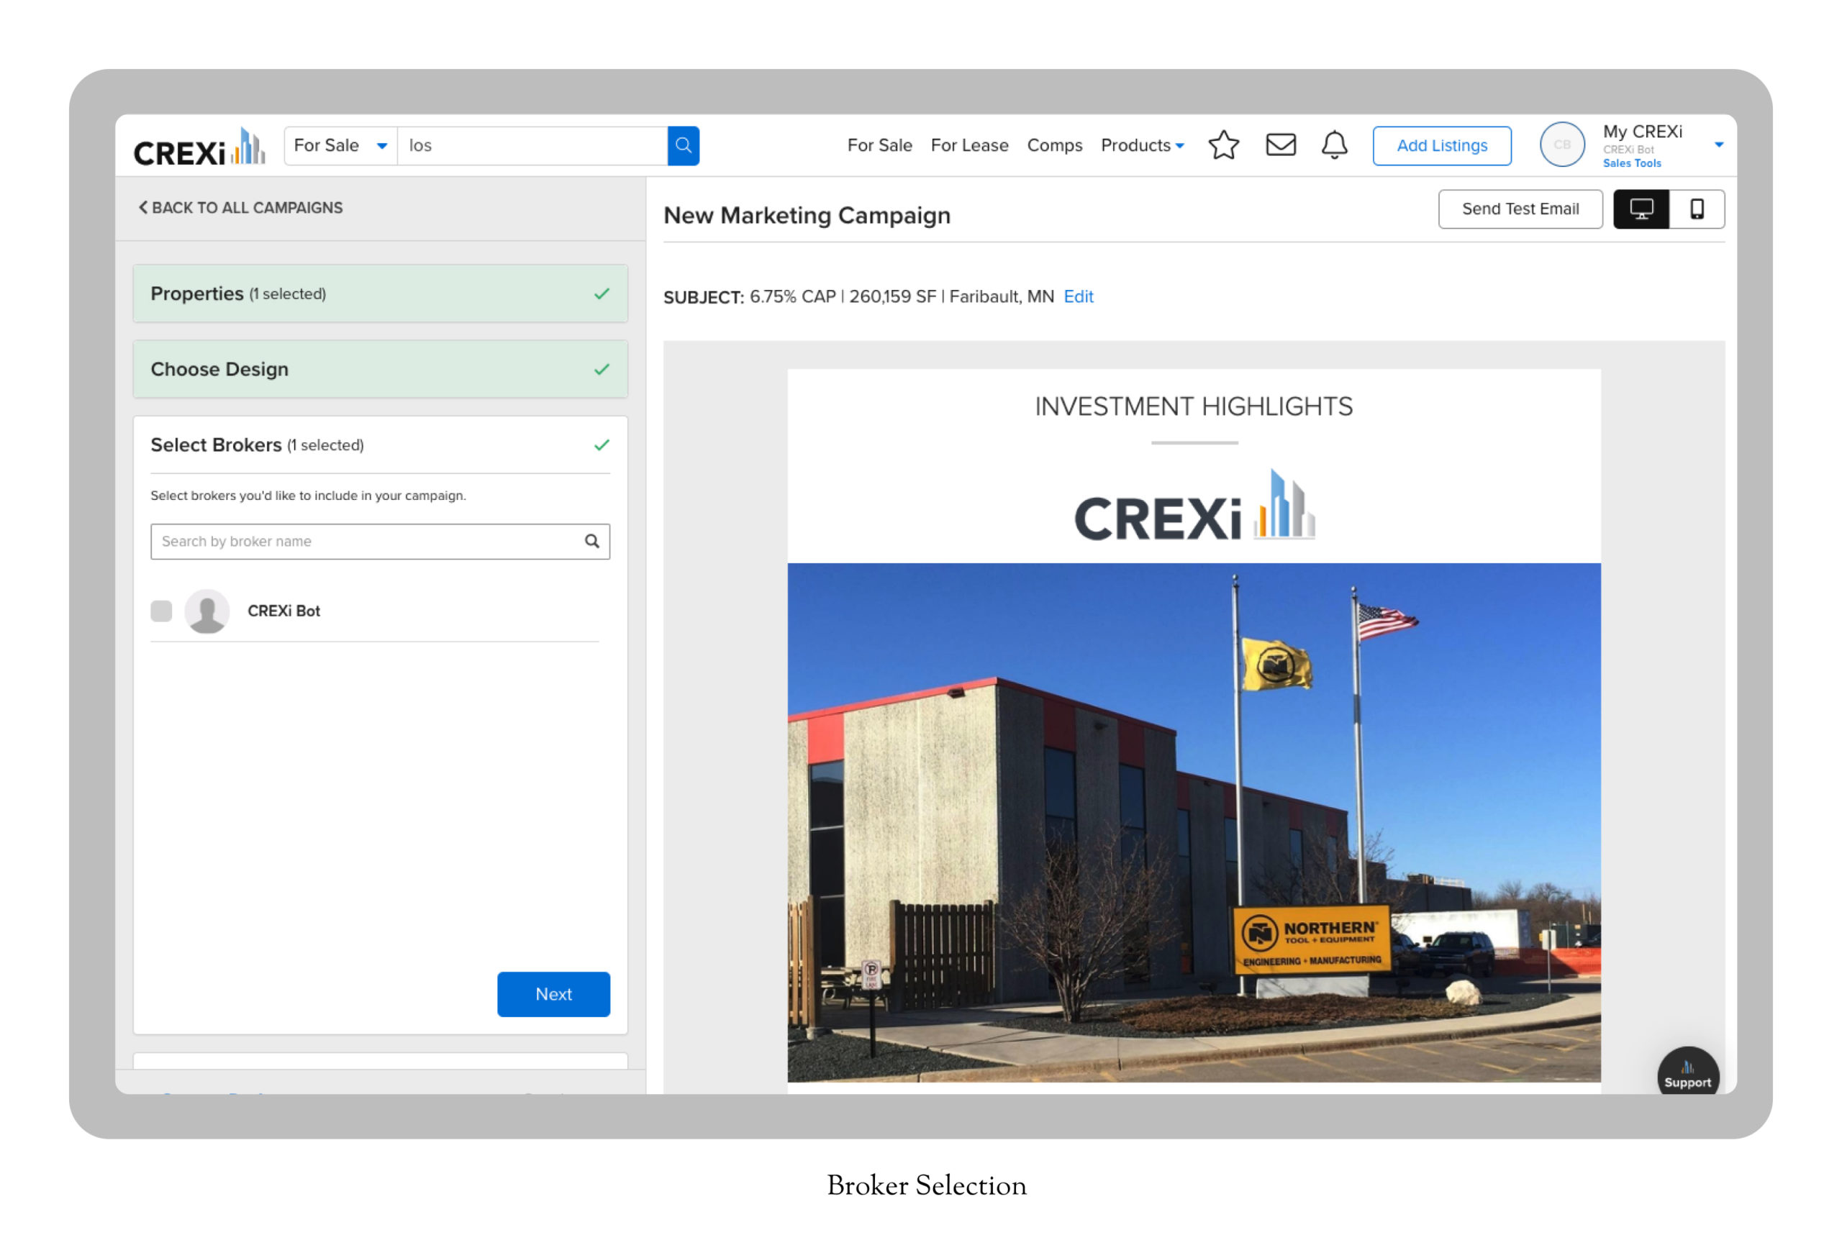Open favorites star icon
This screenshot has width=1842, height=1253.
click(x=1223, y=145)
